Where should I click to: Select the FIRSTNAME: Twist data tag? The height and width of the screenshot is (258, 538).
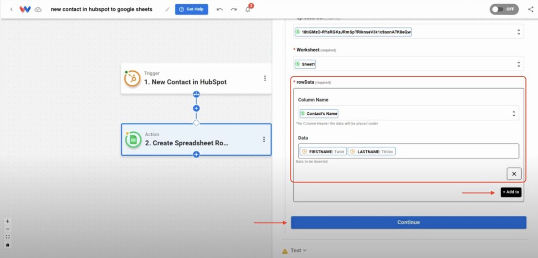tap(323, 152)
